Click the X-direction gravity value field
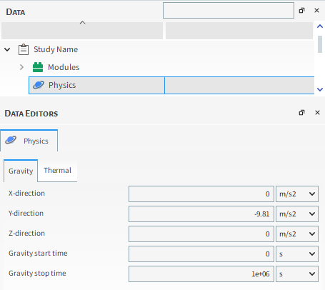Screen dimensions: 325x290 click(201, 194)
